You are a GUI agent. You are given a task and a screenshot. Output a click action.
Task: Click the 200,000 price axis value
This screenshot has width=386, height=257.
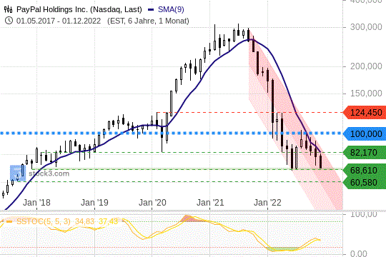(x=366, y=66)
